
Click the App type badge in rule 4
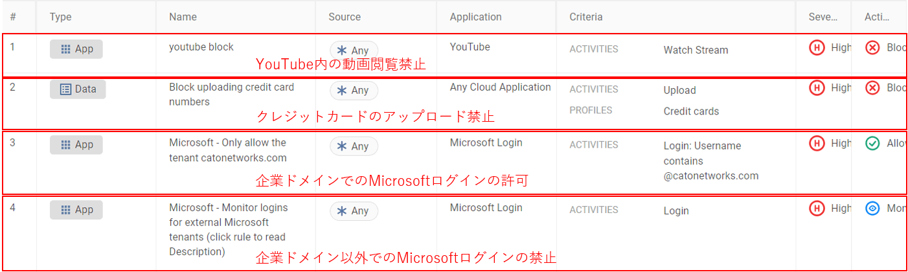(x=76, y=210)
